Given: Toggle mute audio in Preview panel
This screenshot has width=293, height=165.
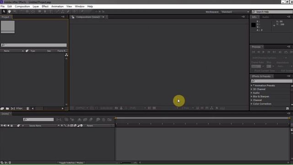Looking at the screenshot, I should pos(280,52).
